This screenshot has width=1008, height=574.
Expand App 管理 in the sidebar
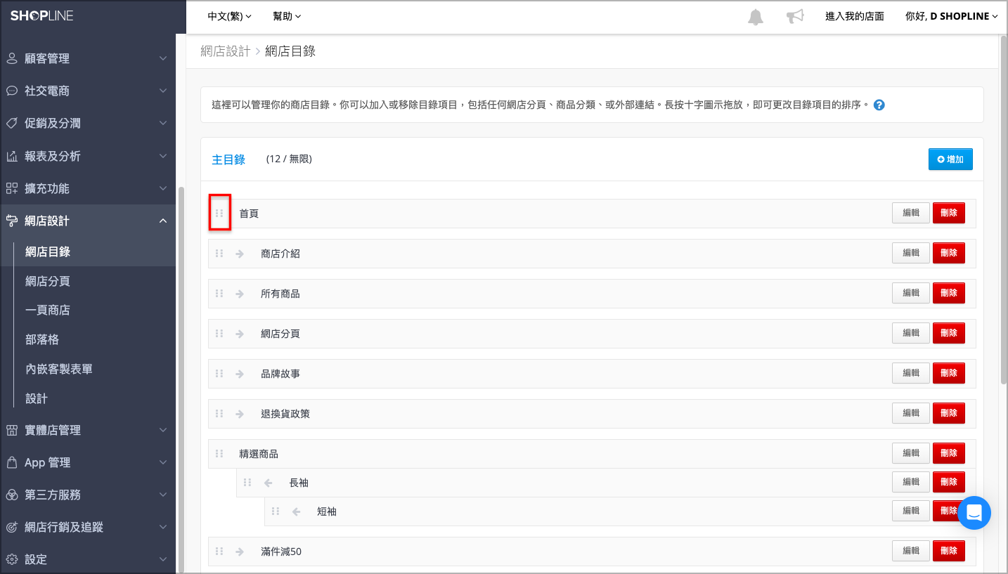(88, 462)
